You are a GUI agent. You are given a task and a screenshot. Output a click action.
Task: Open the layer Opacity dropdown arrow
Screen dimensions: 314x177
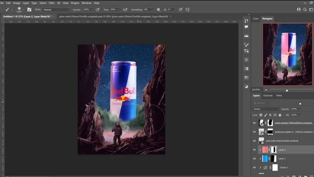tap(300, 109)
